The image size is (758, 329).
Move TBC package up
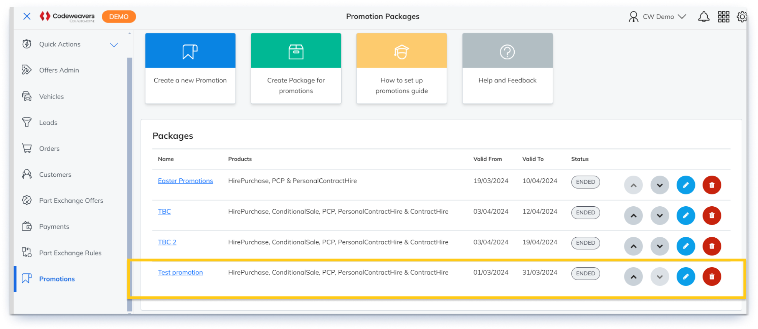point(633,215)
